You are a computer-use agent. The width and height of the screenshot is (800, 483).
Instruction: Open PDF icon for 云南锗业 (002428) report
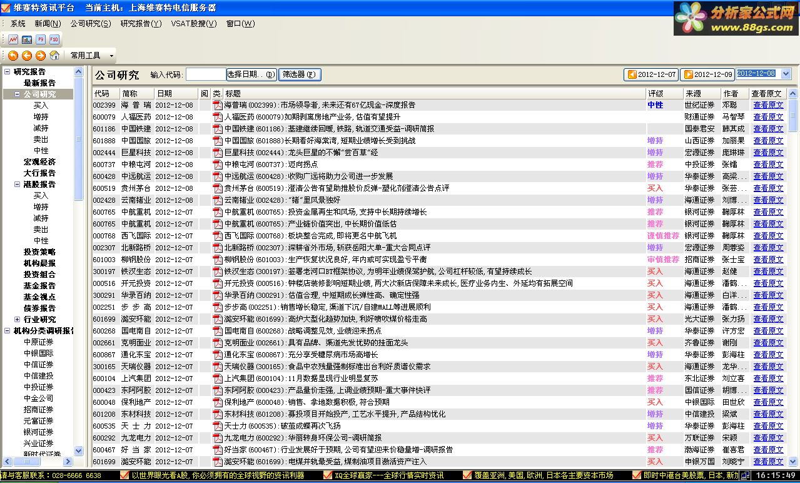[x=218, y=200]
